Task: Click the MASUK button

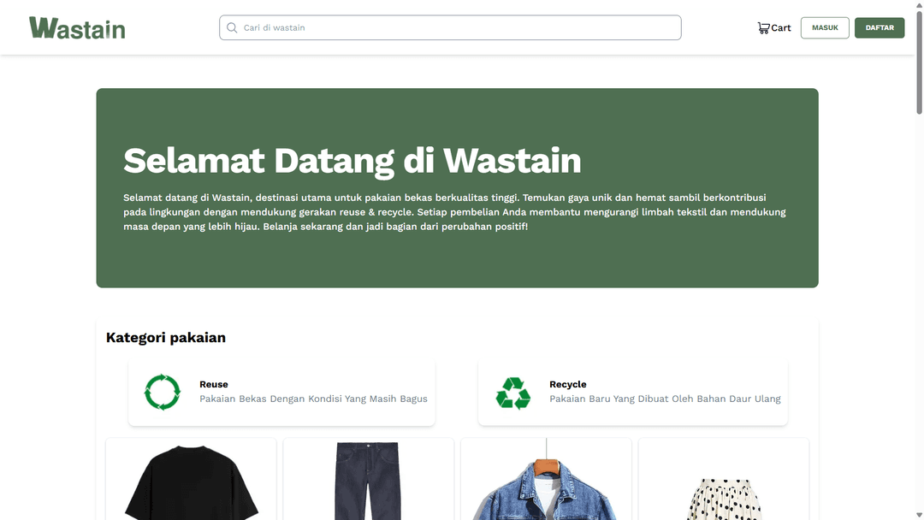Action: point(825,27)
